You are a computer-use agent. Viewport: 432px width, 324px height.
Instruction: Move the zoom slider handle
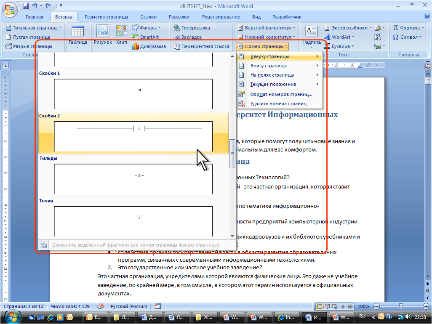coord(401,306)
